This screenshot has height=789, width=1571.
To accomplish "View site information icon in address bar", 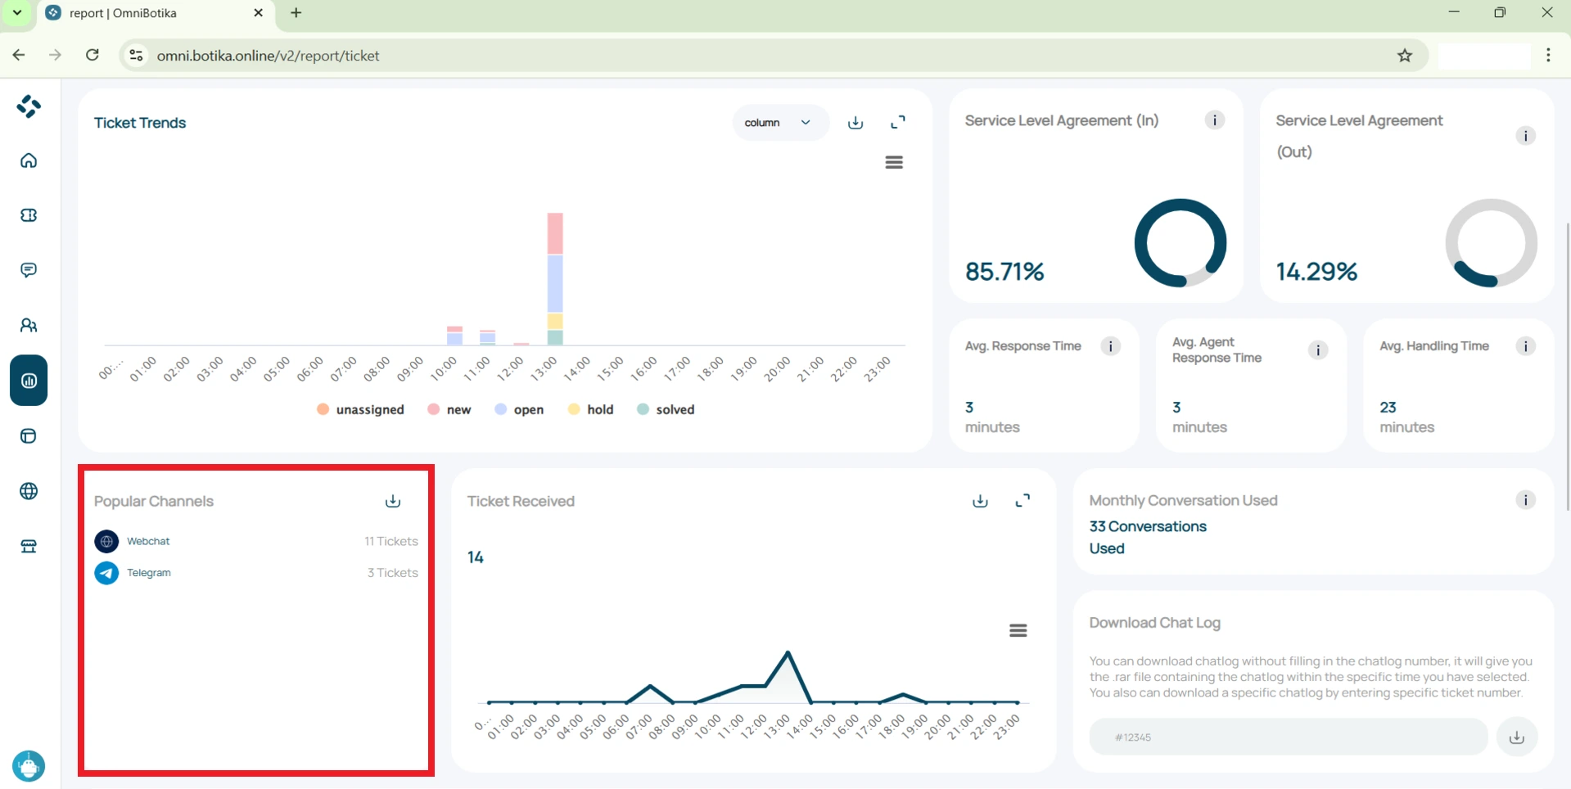I will pyautogui.click(x=136, y=56).
